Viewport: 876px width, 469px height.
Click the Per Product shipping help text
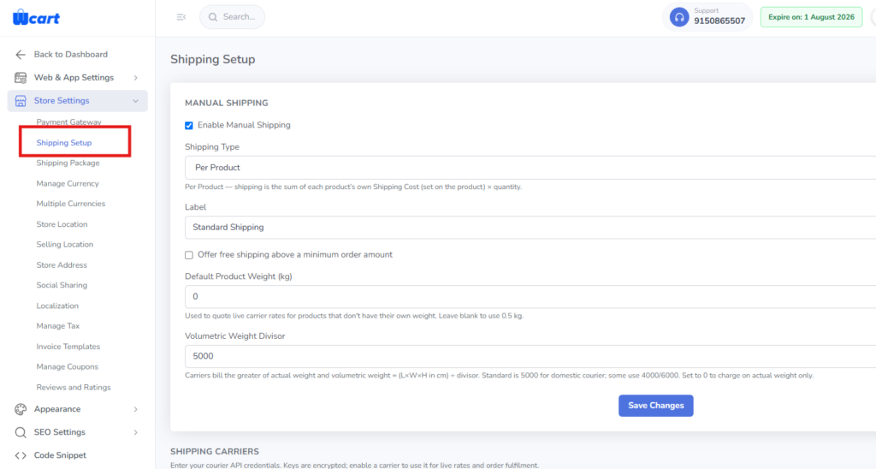pyautogui.click(x=353, y=187)
